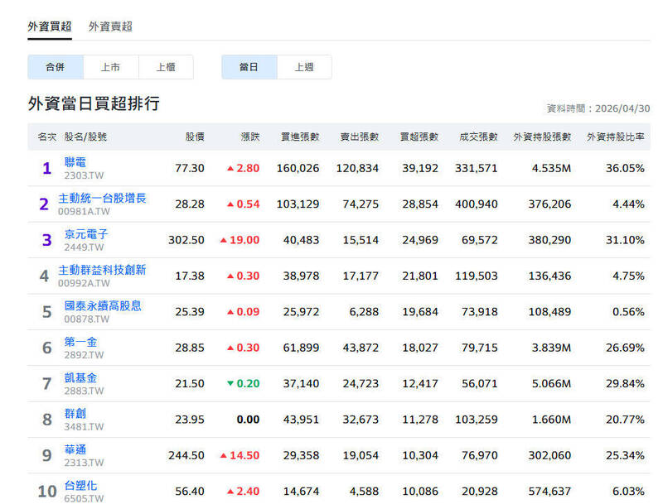Click the 成交張數 column header

tap(479, 137)
